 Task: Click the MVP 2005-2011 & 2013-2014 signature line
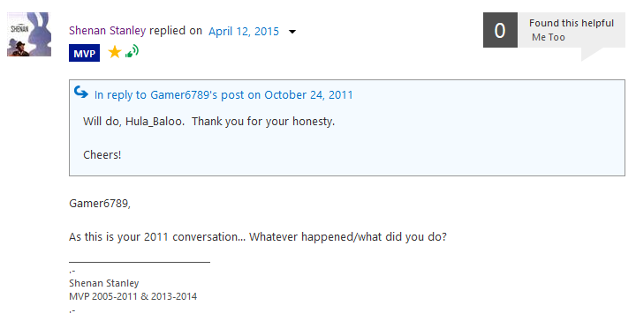[133, 296]
